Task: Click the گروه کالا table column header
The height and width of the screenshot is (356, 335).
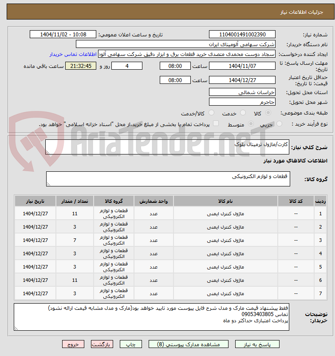Action: click(114, 201)
